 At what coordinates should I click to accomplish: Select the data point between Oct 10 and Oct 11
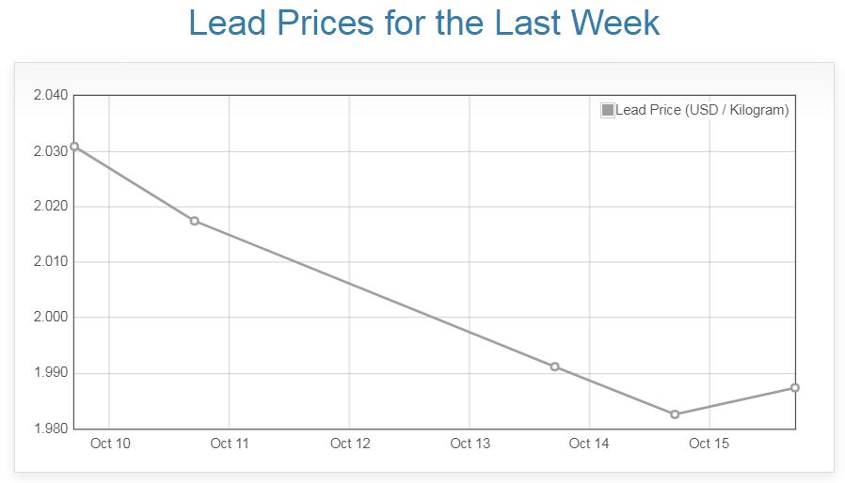point(195,221)
